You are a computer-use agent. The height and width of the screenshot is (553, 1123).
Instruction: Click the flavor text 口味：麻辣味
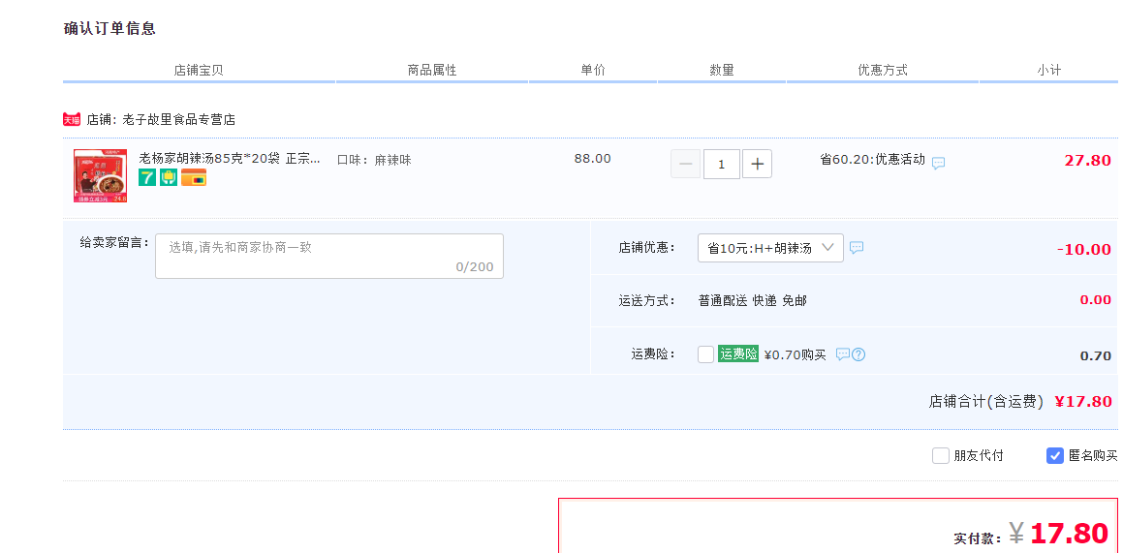point(374,160)
